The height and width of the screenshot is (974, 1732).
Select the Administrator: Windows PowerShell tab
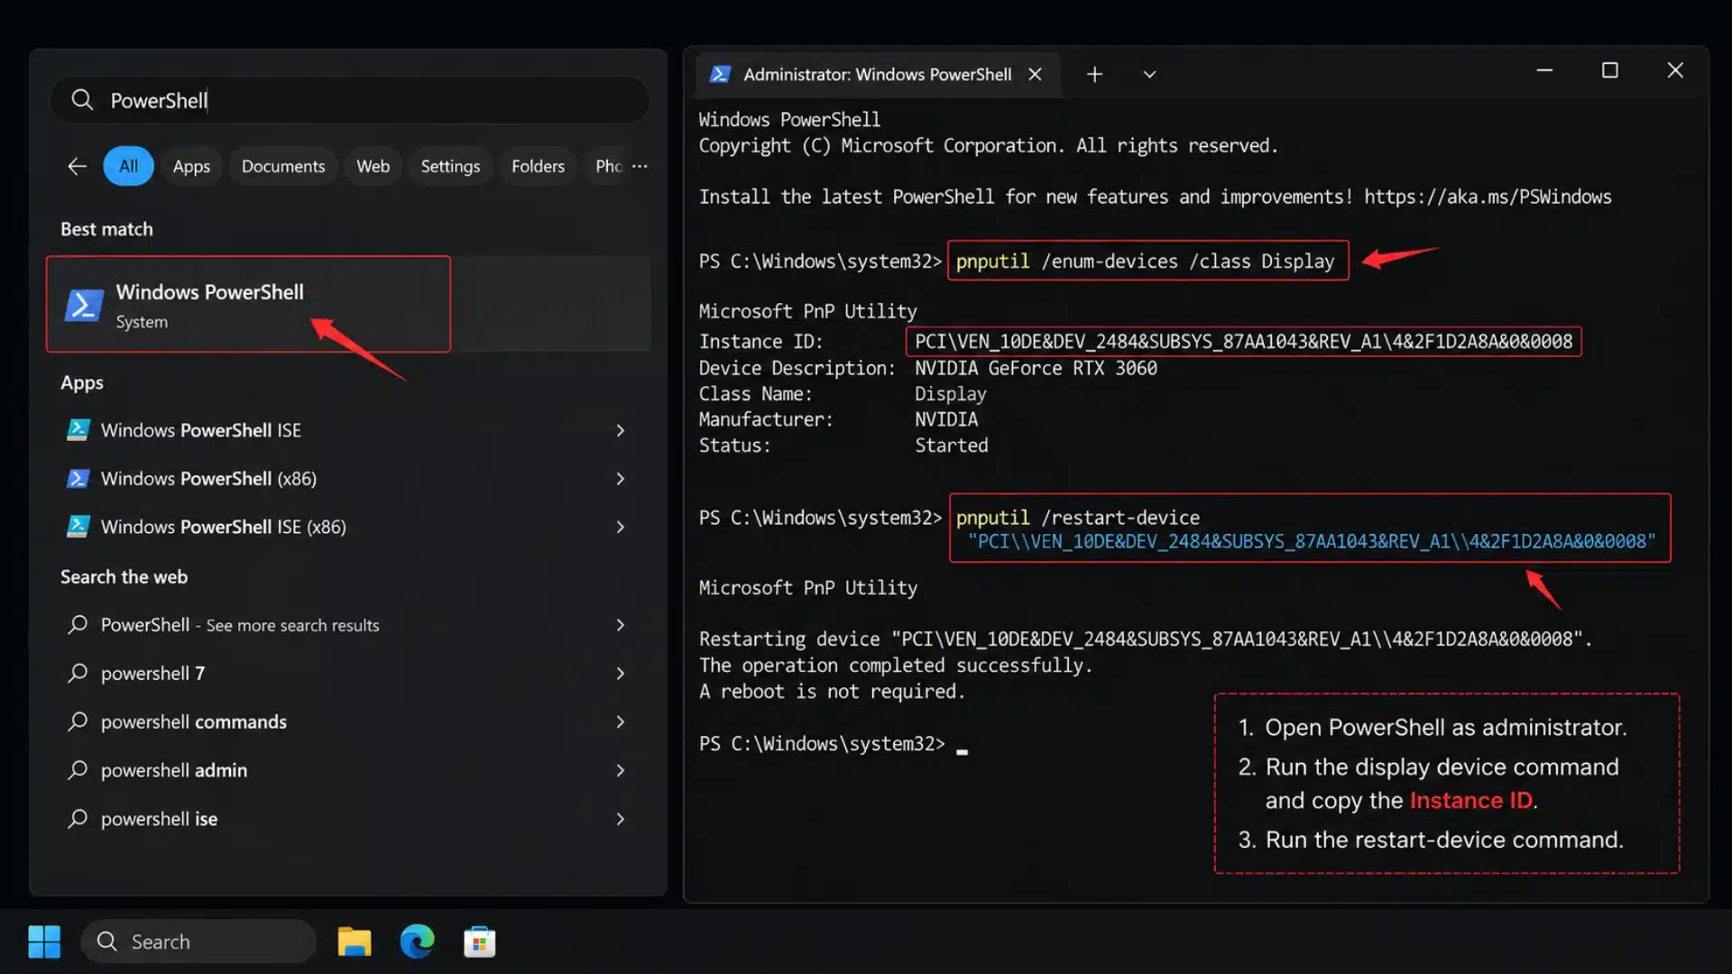pyautogui.click(x=877, y=74)
